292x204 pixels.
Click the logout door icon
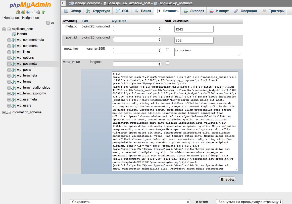click(23, 12)
